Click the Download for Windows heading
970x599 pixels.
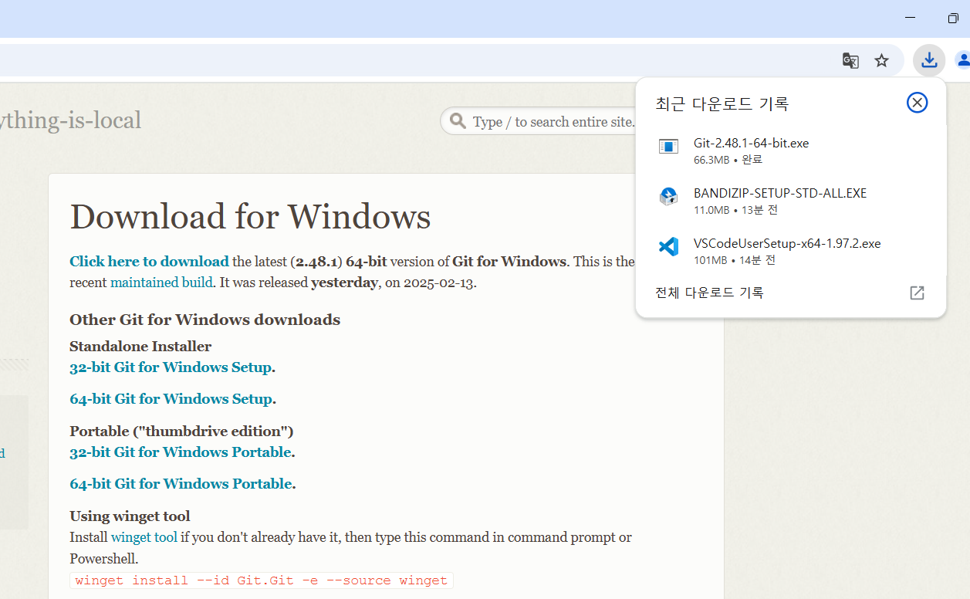250,217
